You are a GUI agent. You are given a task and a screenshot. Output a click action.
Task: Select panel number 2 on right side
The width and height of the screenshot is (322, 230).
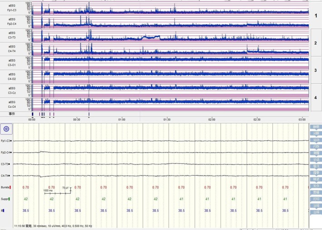[x=316, y=43]
